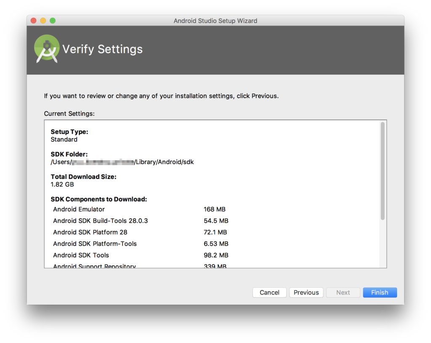This screenshot has width=431, height=343.
Task: Click the Android Studio logo icon
Action: pyautogui.click(x=47, y=49)
